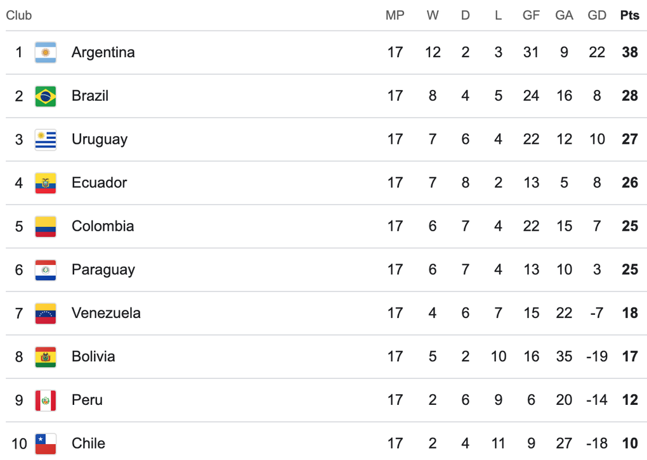This screenshot has height=460, width=647.
Task: Select the Uruguay team name
Action: tap(100, 139)
